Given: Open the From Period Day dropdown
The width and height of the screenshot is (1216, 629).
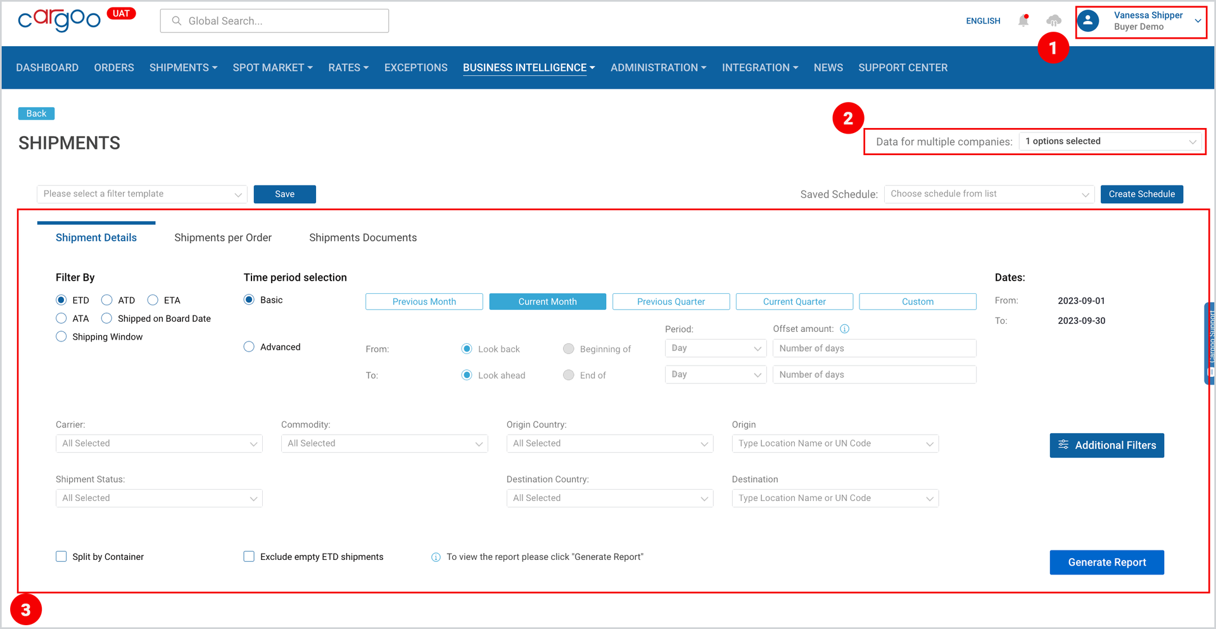Looking at the screenshot, I should click(716, 348).
